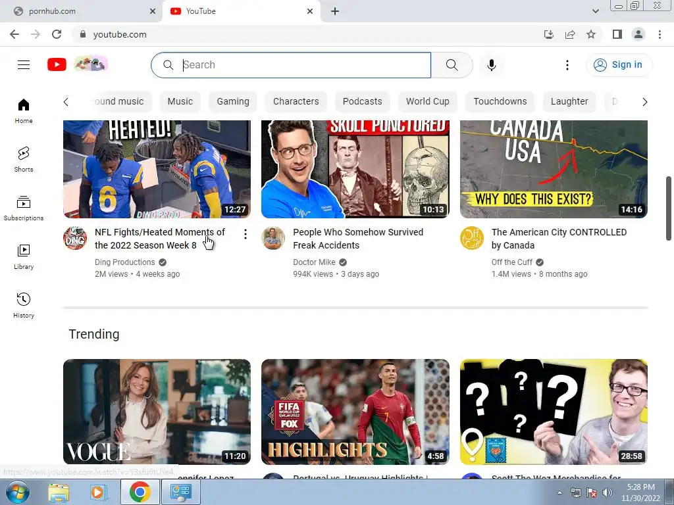The height and width of the screenshot is (505, 674).
Task: Go to Home in sidebar
Action: click(x=24, y=111)
